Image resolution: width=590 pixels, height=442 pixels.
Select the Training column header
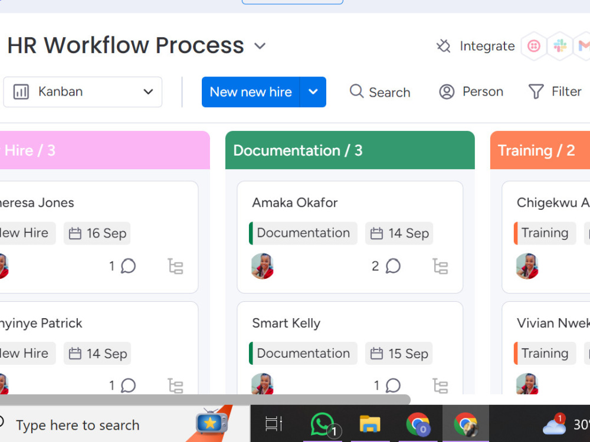(x=537, y=150)
